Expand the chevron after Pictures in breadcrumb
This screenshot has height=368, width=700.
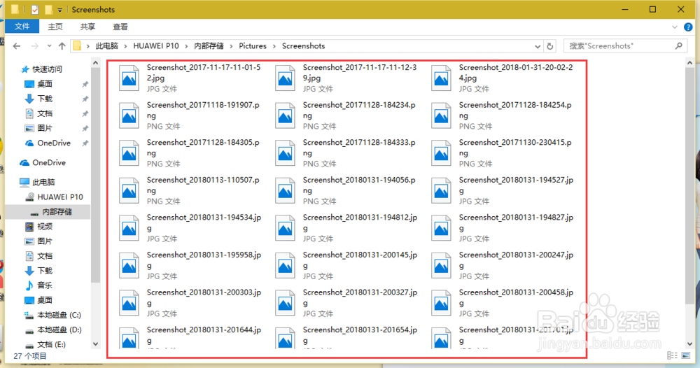point(274,46)
